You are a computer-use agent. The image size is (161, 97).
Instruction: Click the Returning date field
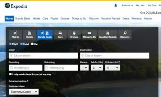click(x=61, y=68)
